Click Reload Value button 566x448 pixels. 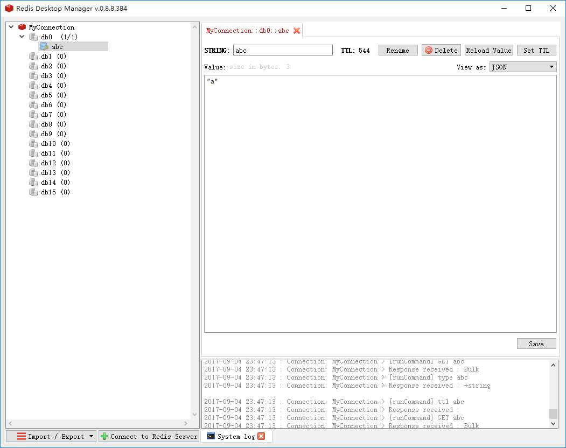click(x=489, y=51)
